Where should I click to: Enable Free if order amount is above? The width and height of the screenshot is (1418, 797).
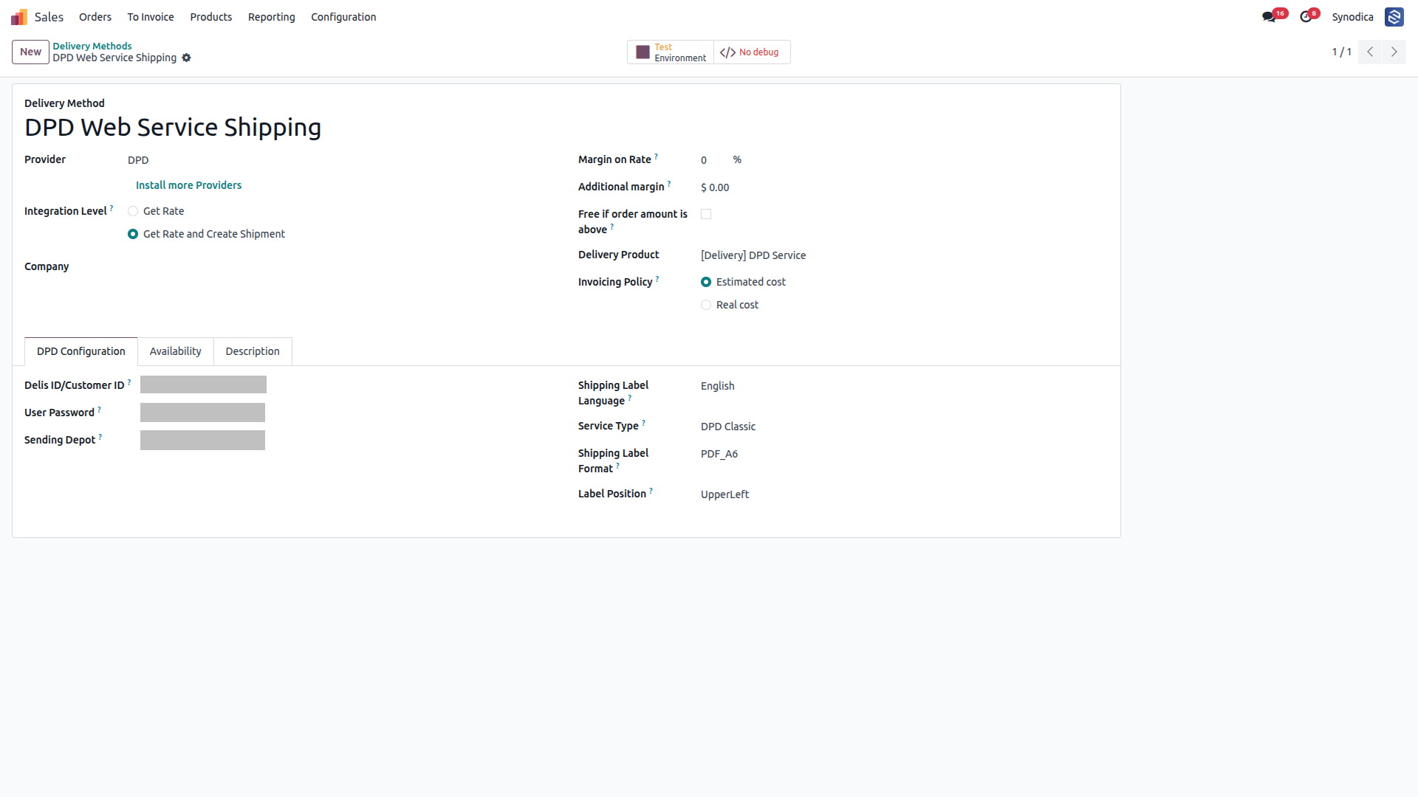[706, 214]
